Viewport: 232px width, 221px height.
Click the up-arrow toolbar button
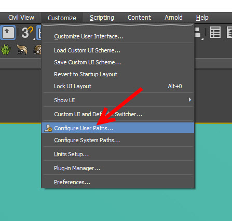tap(8, 32)
